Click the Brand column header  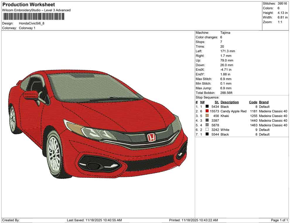263,102
